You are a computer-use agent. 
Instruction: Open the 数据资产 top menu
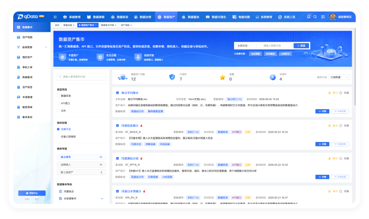(x=166, y=17)
